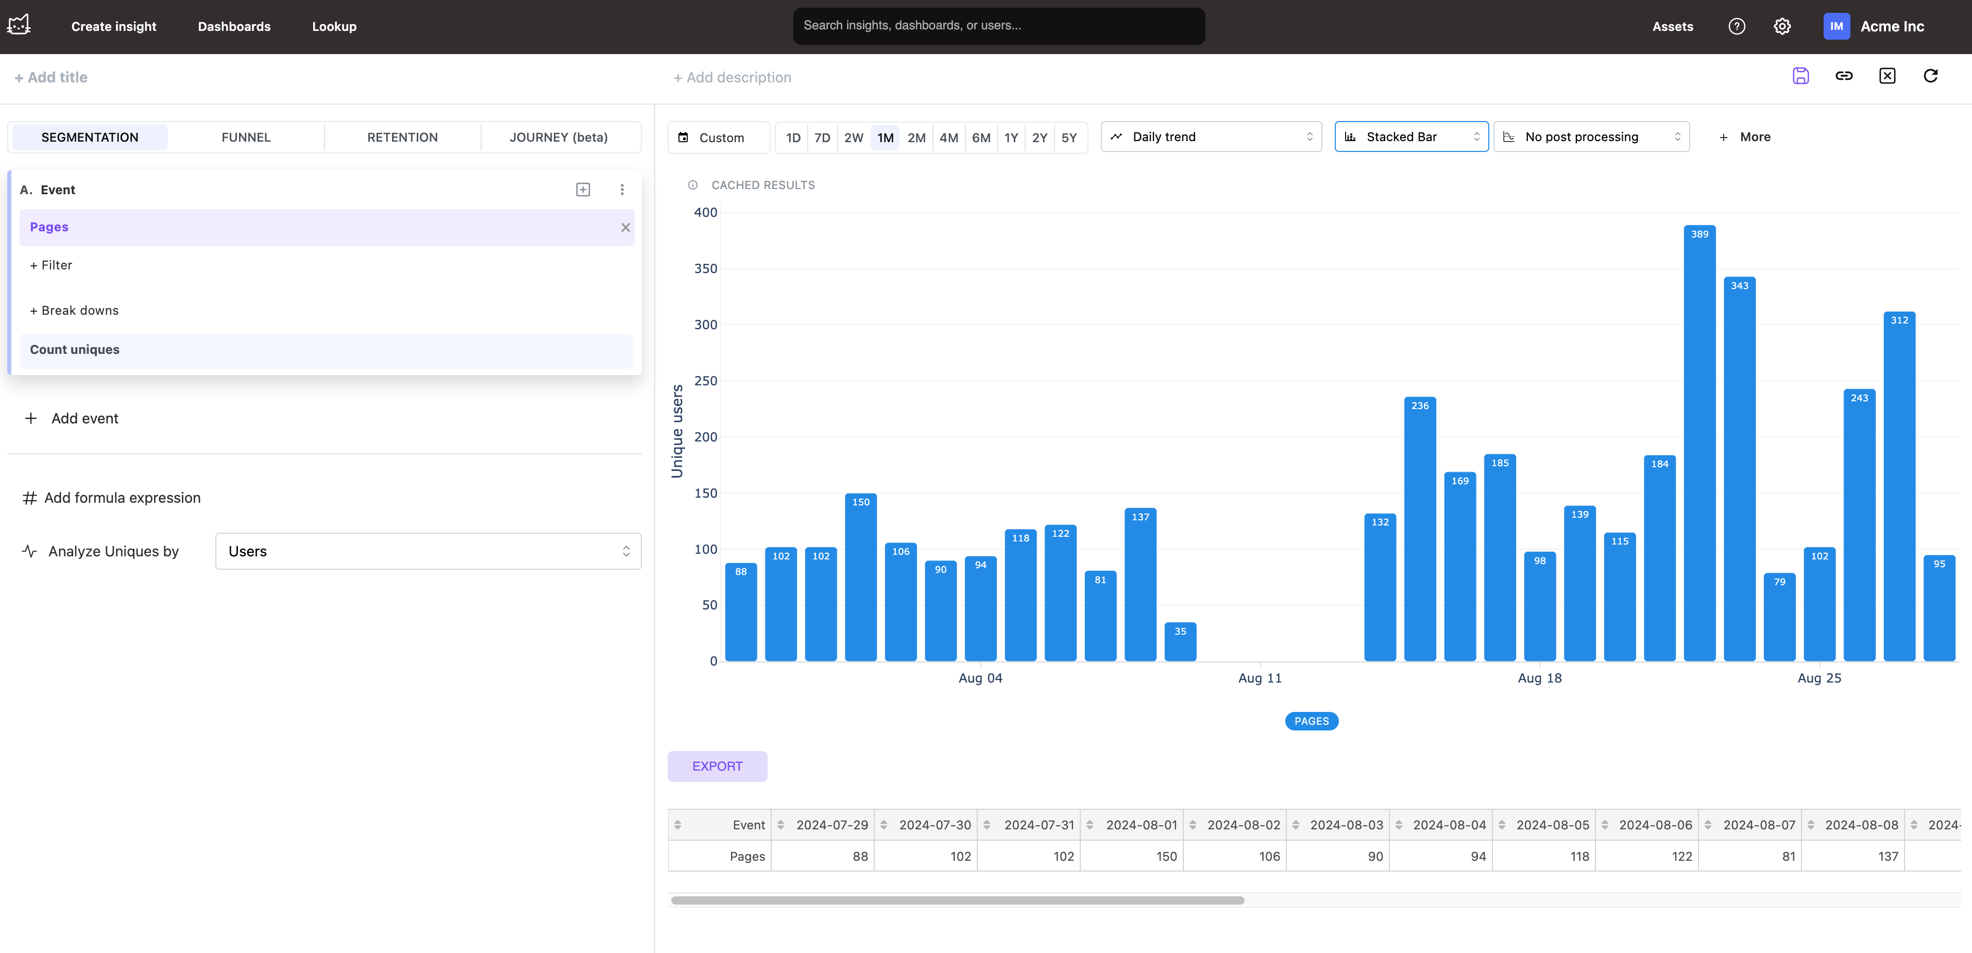Viewport: 1972px width, 953px height.
Task: Refresh results with the reload icon
Action: tap(1931, 76)
